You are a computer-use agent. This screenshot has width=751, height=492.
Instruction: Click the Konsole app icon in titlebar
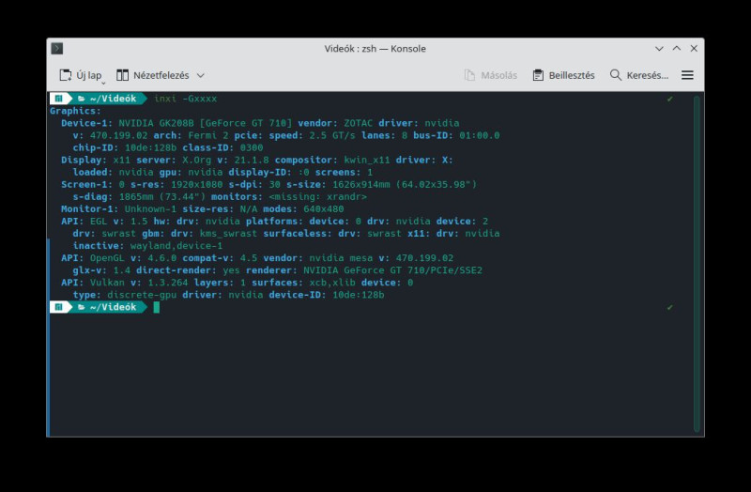57,49
